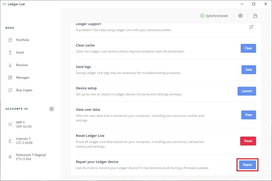The image size is (272, 181).
Task: Click the Save logs button
Action: (249, 70)
